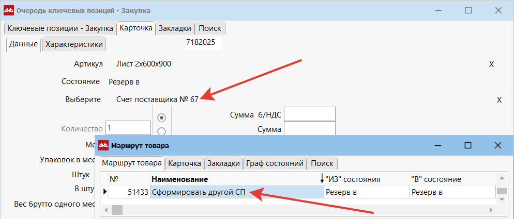Select the lower empty radio button

point(161,131)
